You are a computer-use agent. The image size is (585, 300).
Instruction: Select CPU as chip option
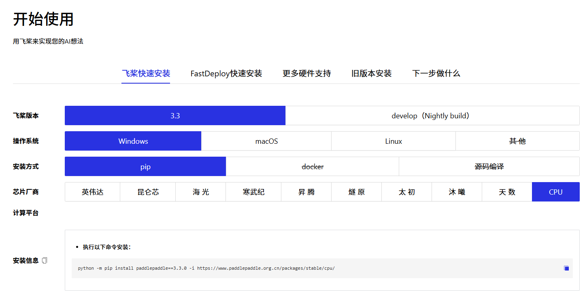coord(555,192)
